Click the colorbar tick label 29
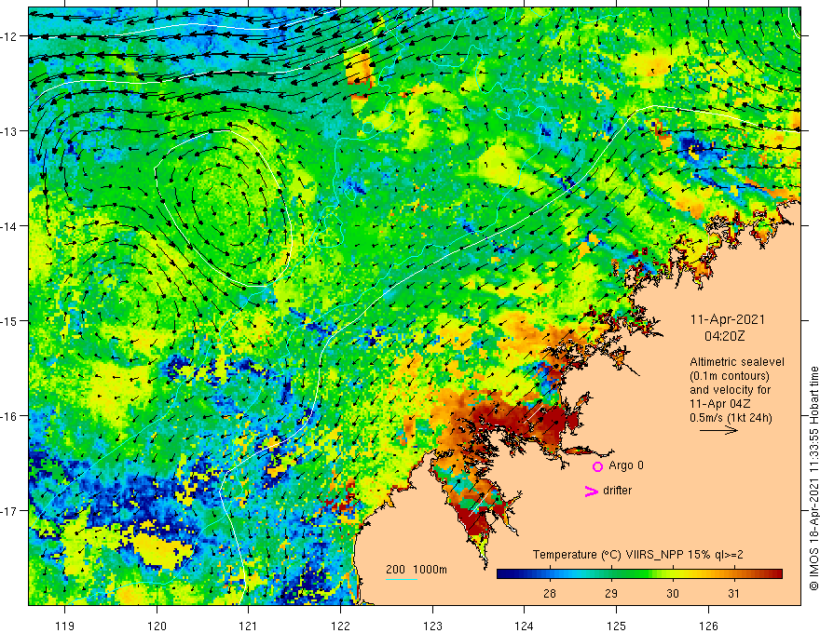 pos(611,593)
